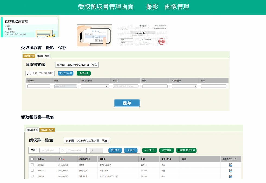
Task: Click the green 勘定科目 button
Action: click(84, 73)
